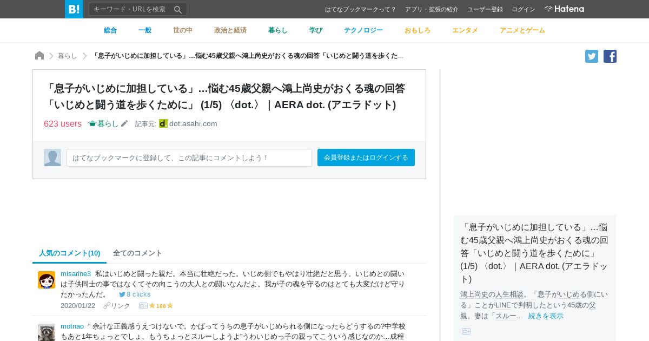Click 暮らし in the breadcrumb

tap(68, 56)
